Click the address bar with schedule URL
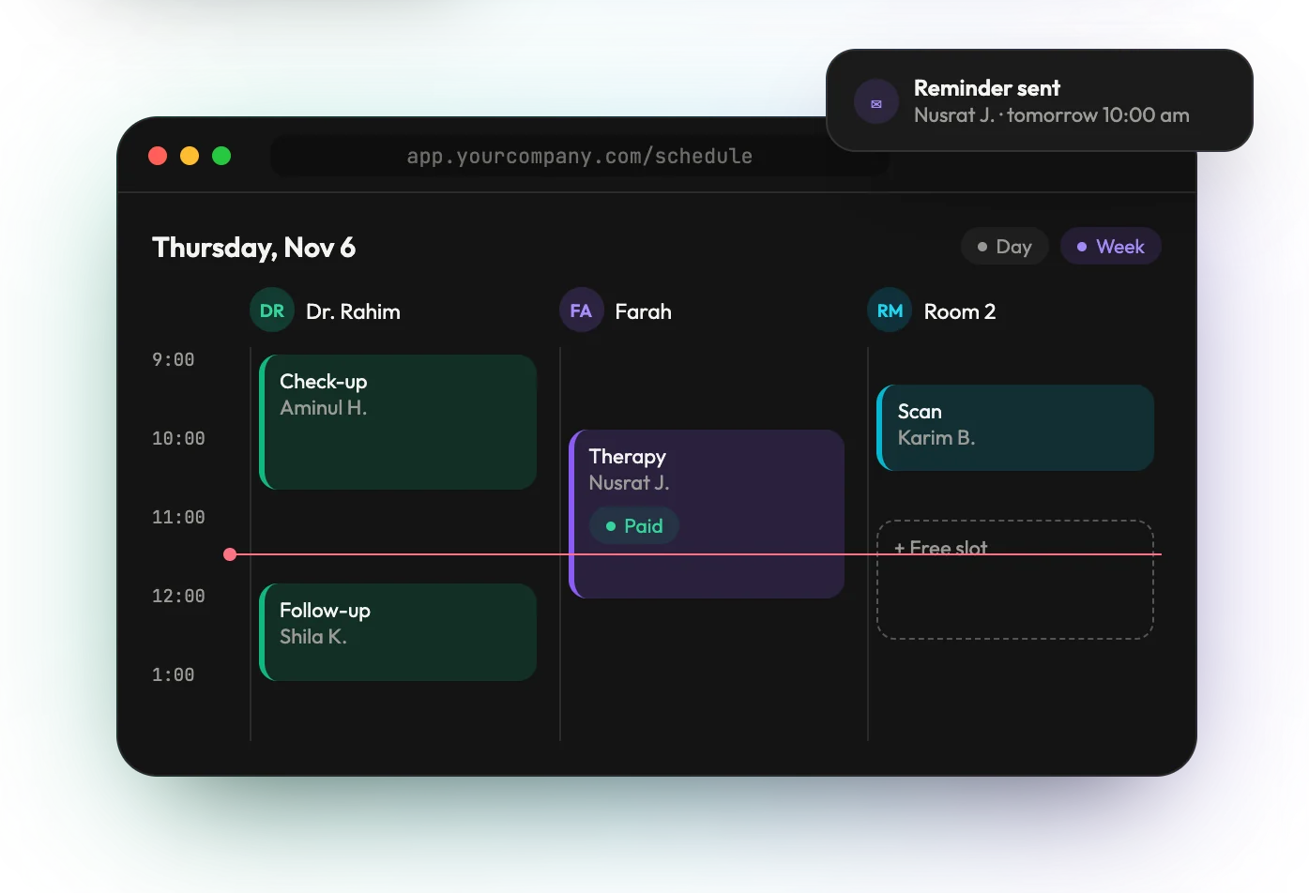The width and height of the screenshot is (1309, 893). click(580, 157)
